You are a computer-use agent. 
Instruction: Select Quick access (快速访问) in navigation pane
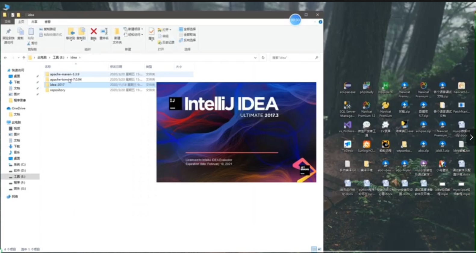point(16,70)
